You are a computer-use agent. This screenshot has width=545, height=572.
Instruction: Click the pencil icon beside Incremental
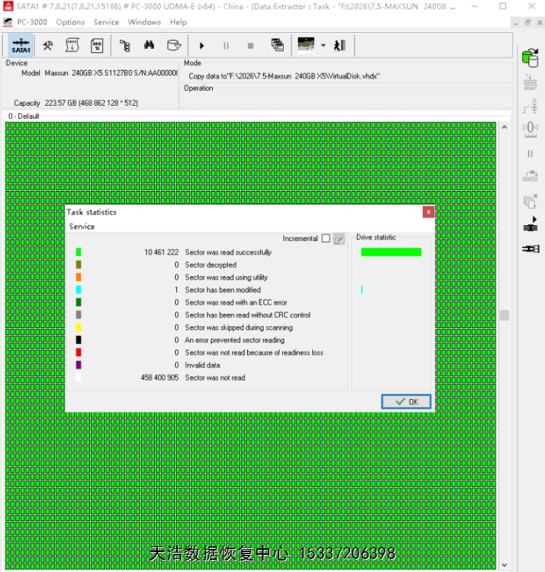point(339,239)
